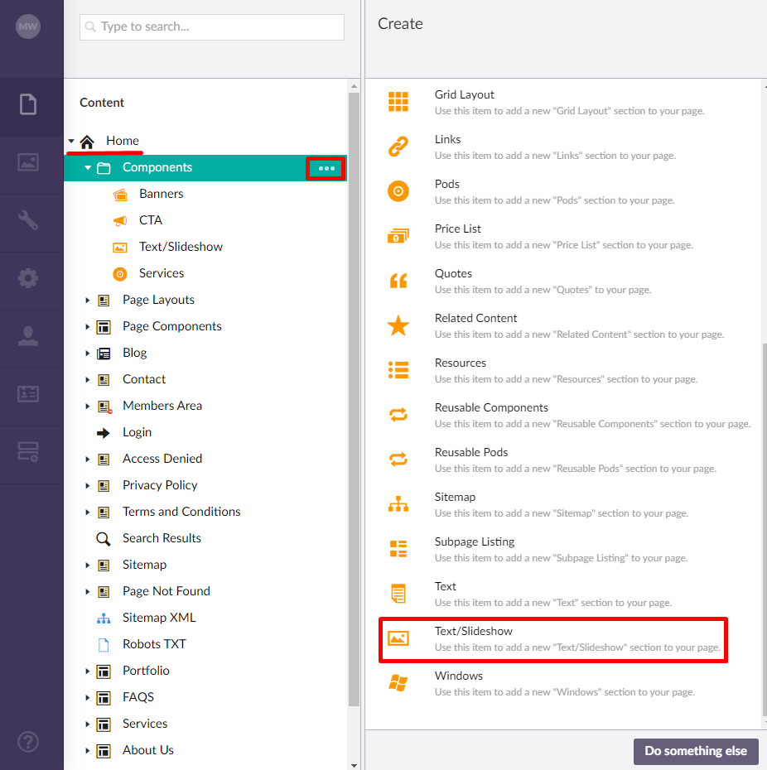767x770 pixels.
Task: Click content tree scrollbar down arrow
Action: tap(354, 765)
